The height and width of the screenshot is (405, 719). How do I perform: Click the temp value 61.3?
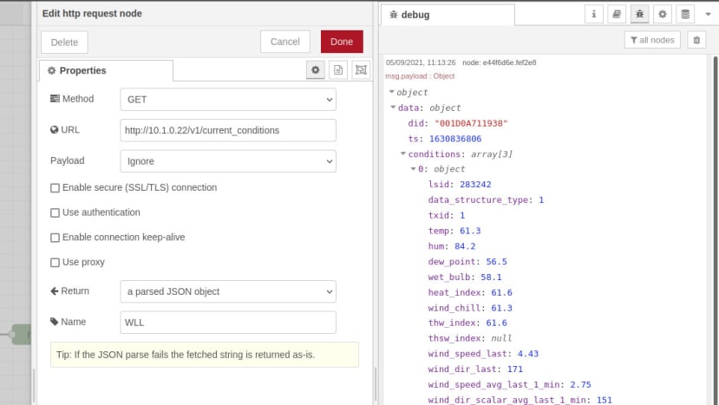470,231
